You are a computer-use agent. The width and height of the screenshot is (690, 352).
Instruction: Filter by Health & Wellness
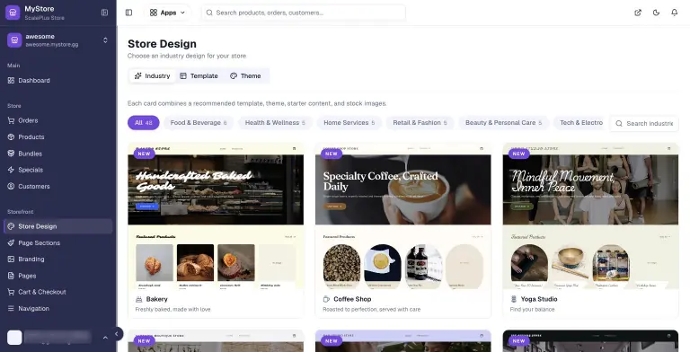[x=275, y=123]
